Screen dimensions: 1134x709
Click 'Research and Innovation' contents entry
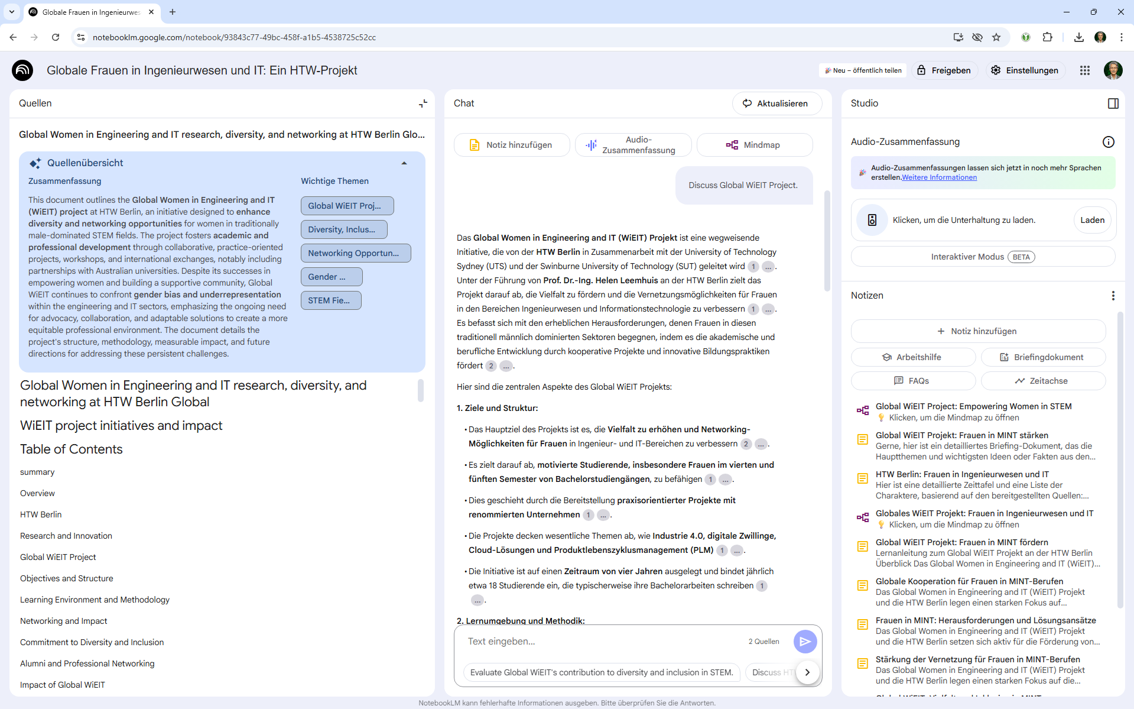click(x=66, y=536)
